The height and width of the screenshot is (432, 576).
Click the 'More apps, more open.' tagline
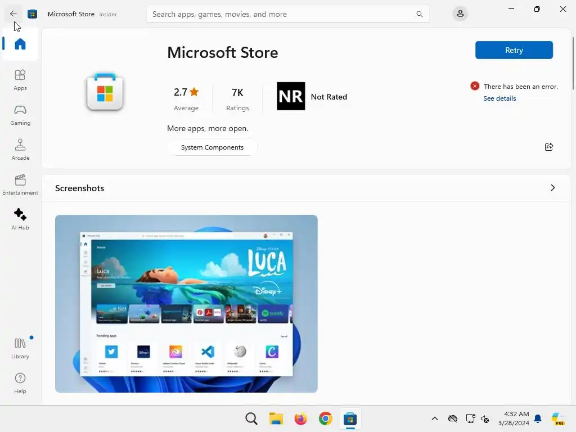pyautogui.click(x=208, y=129)
